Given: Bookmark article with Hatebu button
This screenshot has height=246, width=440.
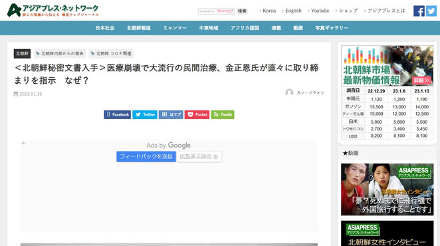Looking at the screenshot, I should 171,114.
